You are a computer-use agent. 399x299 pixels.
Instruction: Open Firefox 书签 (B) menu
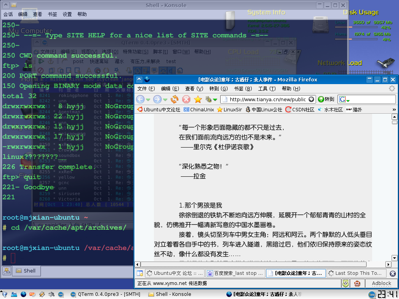(243, 89)
